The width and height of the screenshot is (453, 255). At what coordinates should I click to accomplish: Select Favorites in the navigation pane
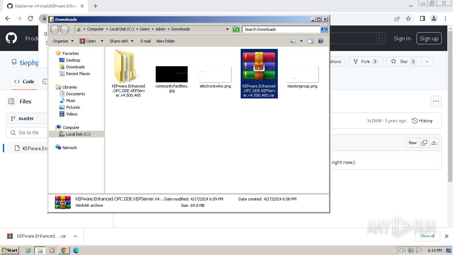(x=70, y=53)
